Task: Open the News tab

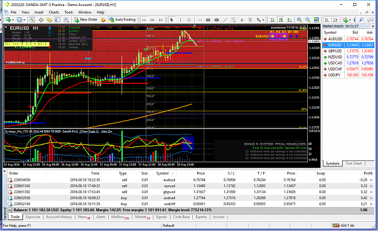Action: [x=83, y=217]
